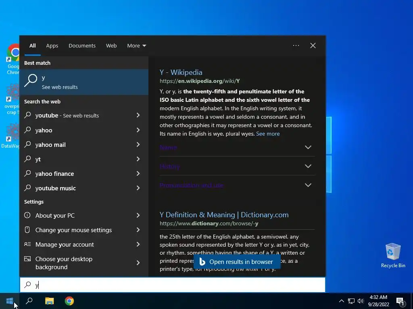413x309 pixels.
Task: Switch to the Web search tab
Action: pyautogui.click(x=111, y=46)
